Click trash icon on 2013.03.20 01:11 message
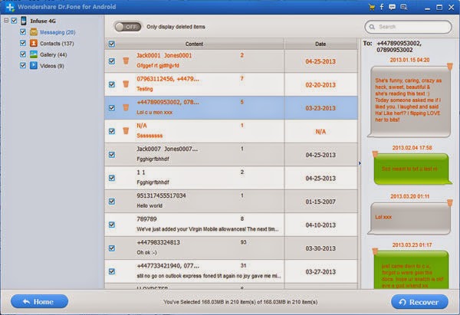This screenshot has width=460, height=315. tap(450, 203)
